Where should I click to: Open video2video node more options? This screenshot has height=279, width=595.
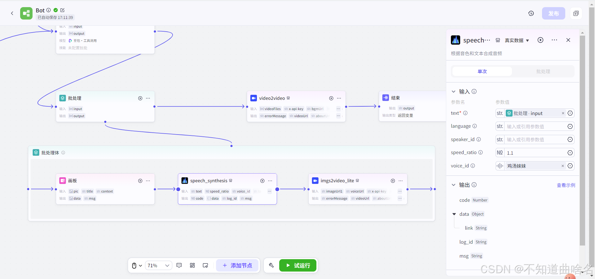(339, 98)
